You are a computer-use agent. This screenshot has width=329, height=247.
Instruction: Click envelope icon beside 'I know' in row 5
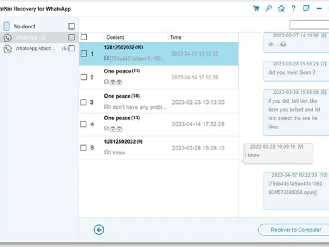point(107,152)
